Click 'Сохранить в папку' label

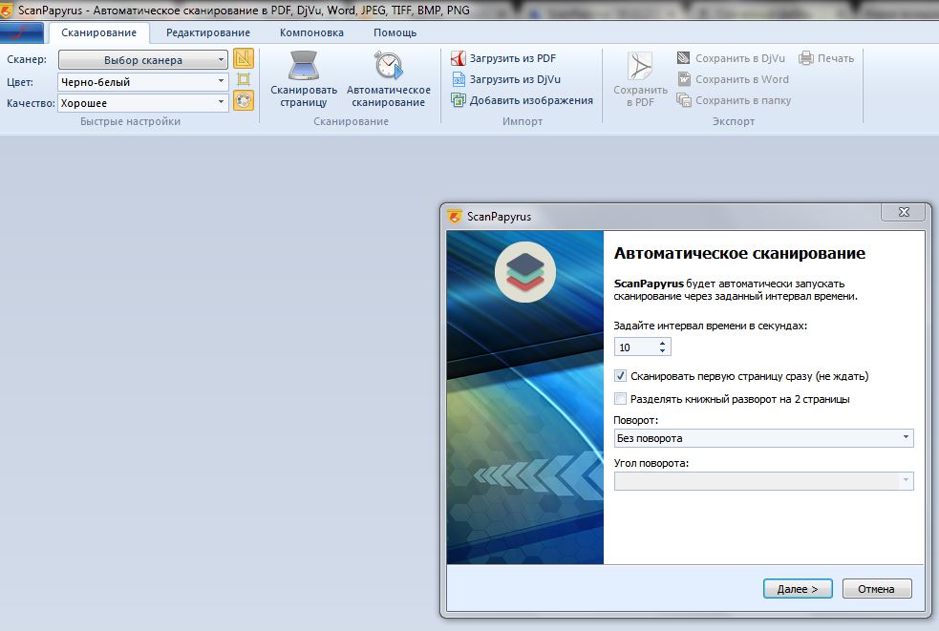click(x=743, y=100)
